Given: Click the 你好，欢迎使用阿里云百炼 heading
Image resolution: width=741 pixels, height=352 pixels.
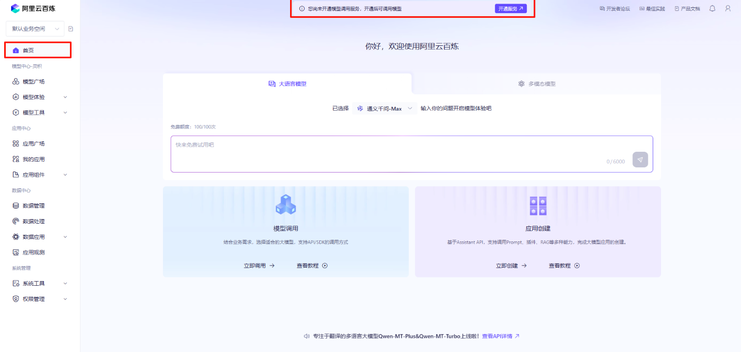Looking at the screenshot, I should point(412,46).
